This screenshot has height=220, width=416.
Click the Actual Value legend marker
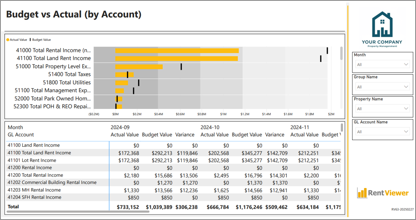(x=8, y=40)
